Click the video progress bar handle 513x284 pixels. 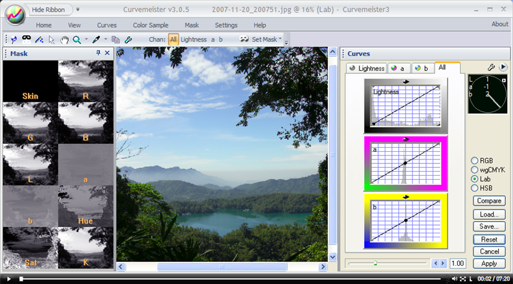click(21, 279)
